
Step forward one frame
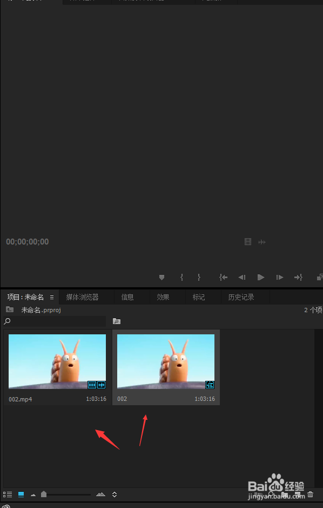click(280, 278)
